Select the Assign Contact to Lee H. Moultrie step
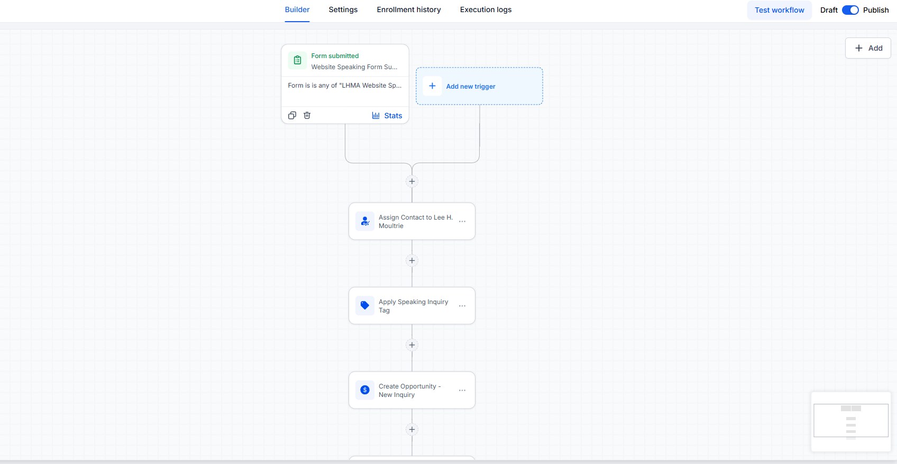This screenshot has height=464, width=897. pyautogui.click(x=412, y=221)
